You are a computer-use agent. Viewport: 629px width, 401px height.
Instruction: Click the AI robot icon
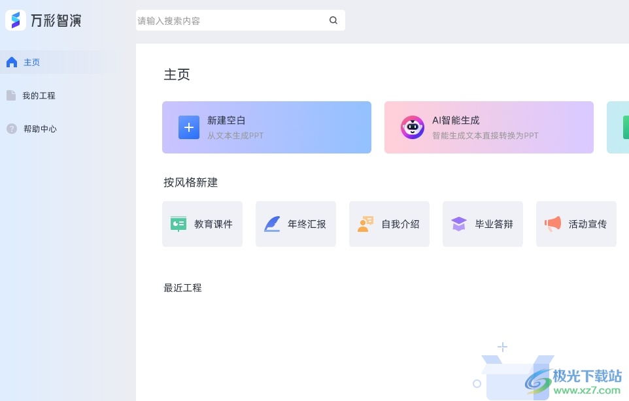[413, 127]
